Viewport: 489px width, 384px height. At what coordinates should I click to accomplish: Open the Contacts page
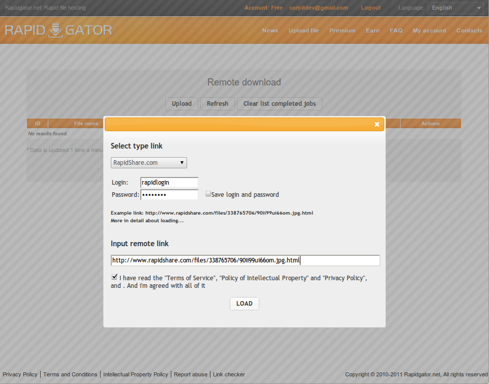469,31
